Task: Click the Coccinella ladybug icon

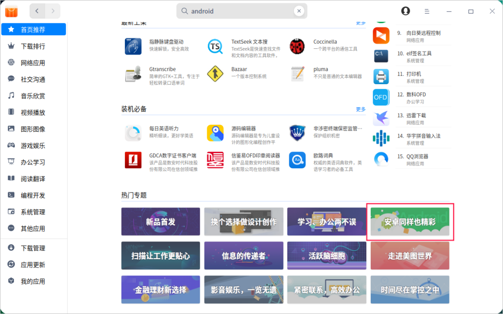Action: [297, 47]
